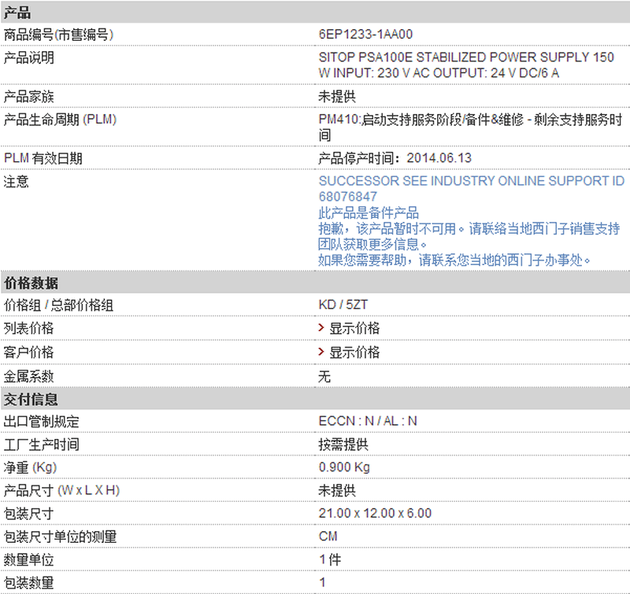Click the 产品尺寸 (W x L X H) label
Screen dimensions: 630x594
click(x=61, y=490)
